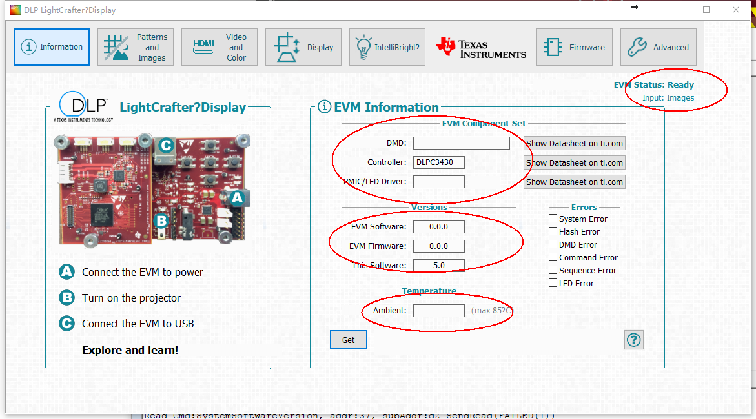Click the "Connect the EVM to power" text

pyautogui.click(x=143, y=272)
